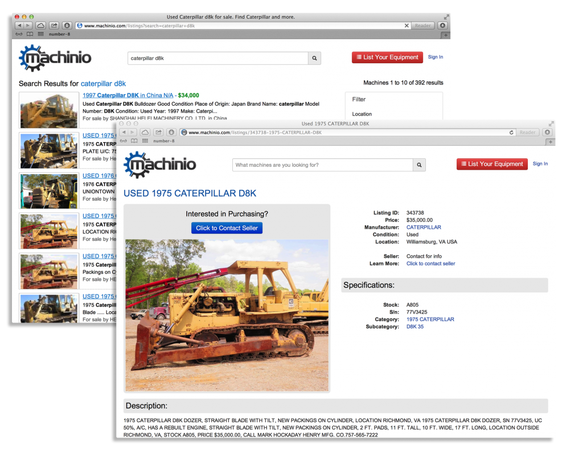Click the result price $34,000
This screenshot has width=583, height=466.
(188, 96)
